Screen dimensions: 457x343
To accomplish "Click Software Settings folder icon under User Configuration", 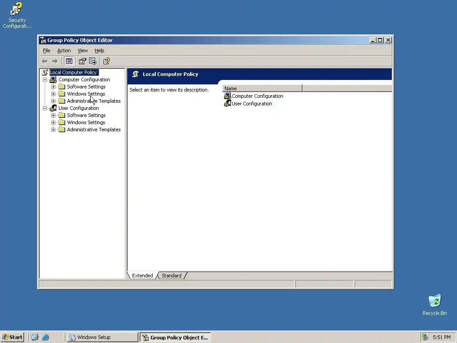I will click(62, 115).
